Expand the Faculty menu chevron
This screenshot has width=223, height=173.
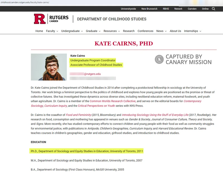pos(57,31)
